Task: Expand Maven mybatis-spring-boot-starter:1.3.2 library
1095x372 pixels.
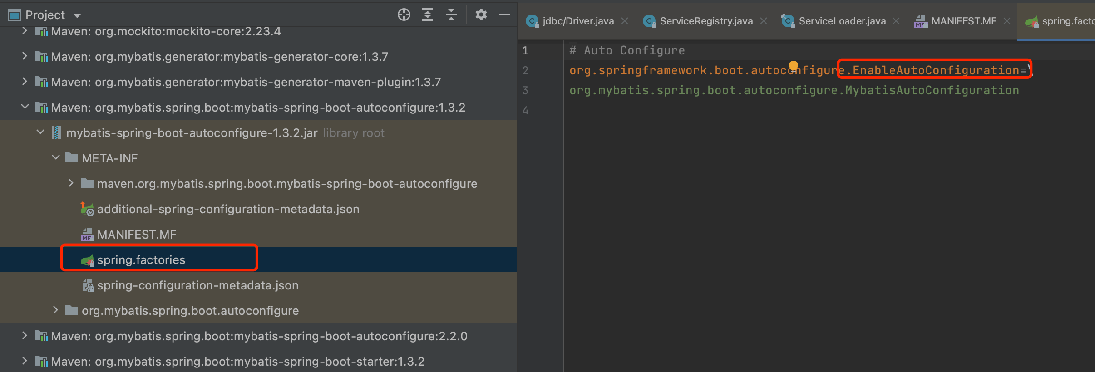Action: click(x=25, y=361)
